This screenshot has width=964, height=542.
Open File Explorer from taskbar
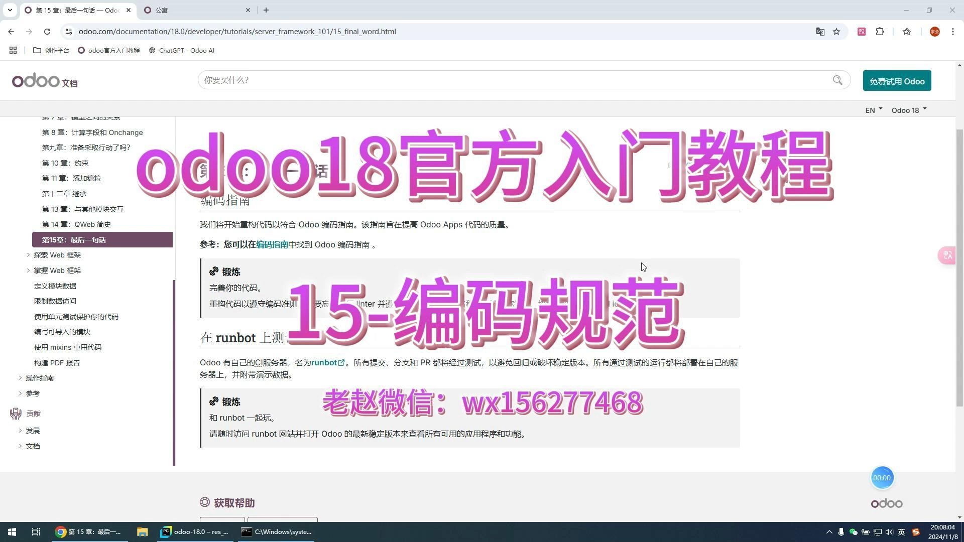[x=143, y=532]
